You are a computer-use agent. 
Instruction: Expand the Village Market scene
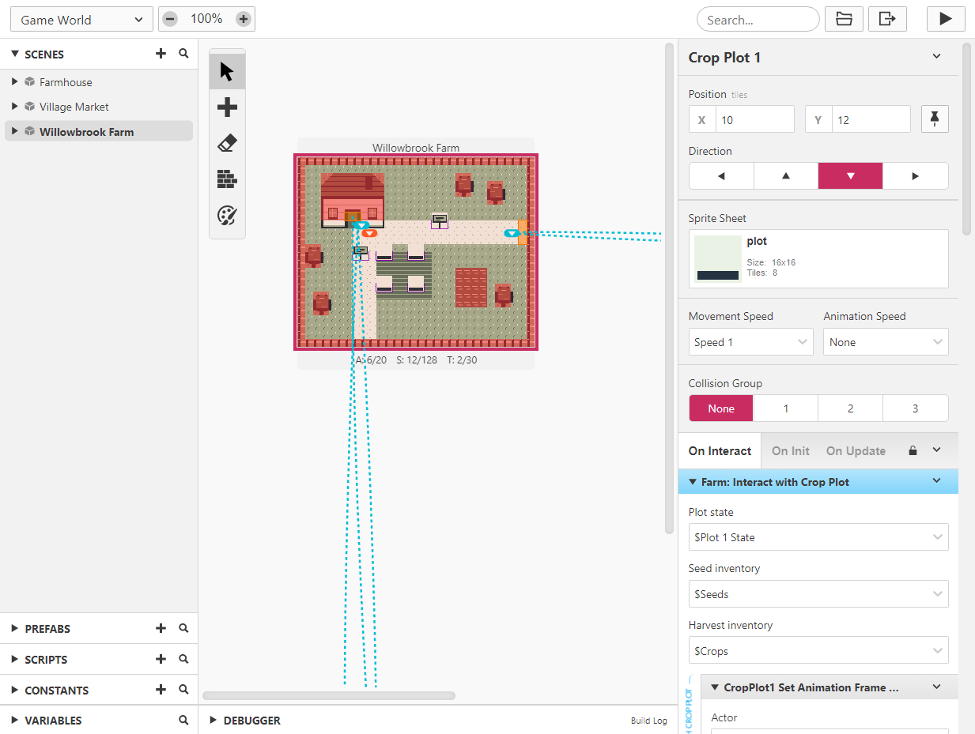[x=15, y=107]
